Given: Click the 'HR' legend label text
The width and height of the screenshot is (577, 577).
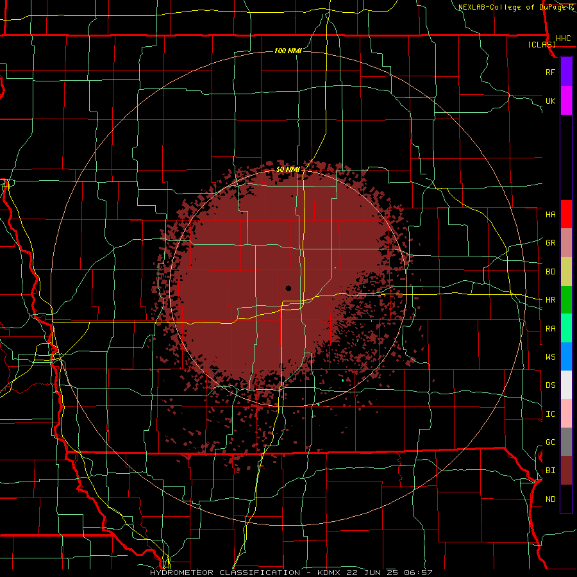Looking at the screenshot, I should click(x=550, y=300).
